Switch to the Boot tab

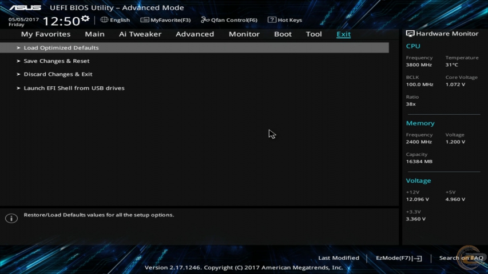[283, 34]
